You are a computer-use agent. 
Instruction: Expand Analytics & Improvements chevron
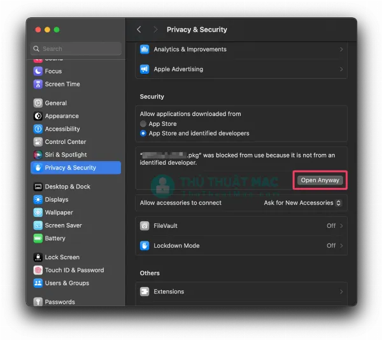341,49
